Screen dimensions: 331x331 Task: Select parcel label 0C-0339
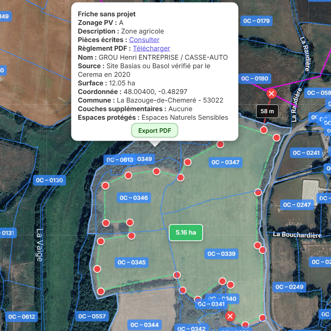tap(221, 254)
